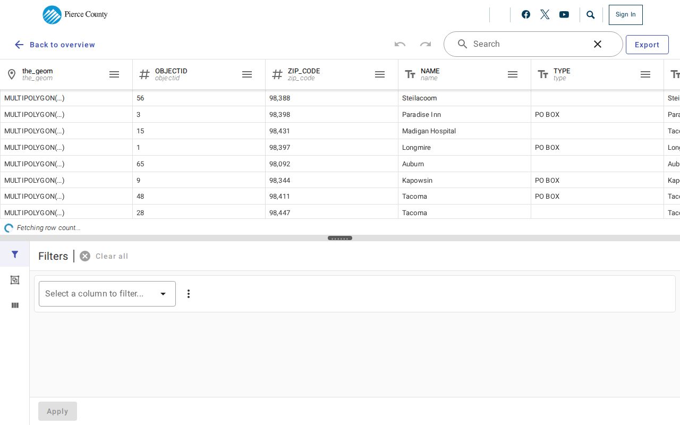This screenshot has width=680, height=425.
Task: Open the_geom column menu
Action: (114, 74)
